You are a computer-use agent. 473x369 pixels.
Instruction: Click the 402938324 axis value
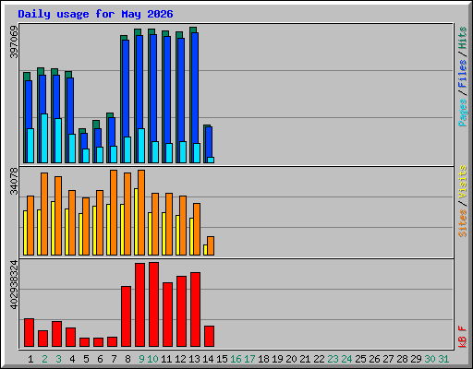[x=14, y=284]
